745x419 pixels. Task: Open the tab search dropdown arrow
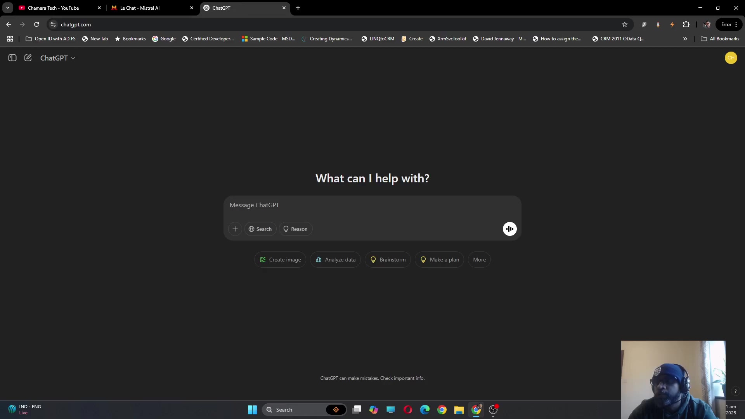[7, 8]
